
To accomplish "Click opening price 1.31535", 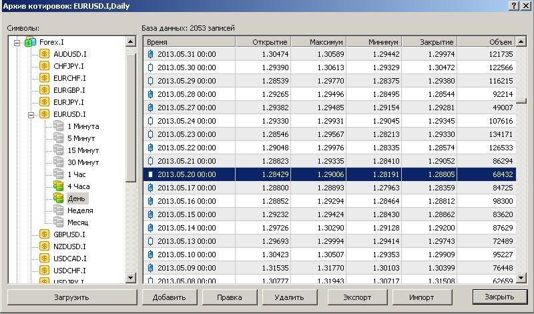I will point(275,268).
